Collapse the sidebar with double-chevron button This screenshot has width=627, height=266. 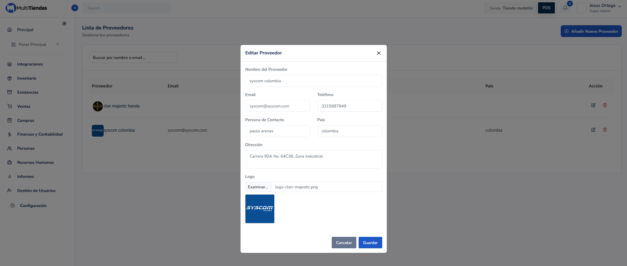point(75,8)
